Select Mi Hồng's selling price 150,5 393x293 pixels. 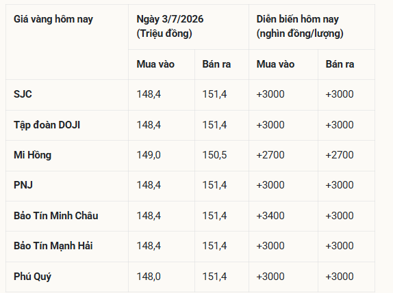[214, 155]
